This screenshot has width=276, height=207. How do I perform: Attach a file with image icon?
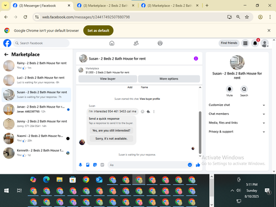[x=88, y=165]
